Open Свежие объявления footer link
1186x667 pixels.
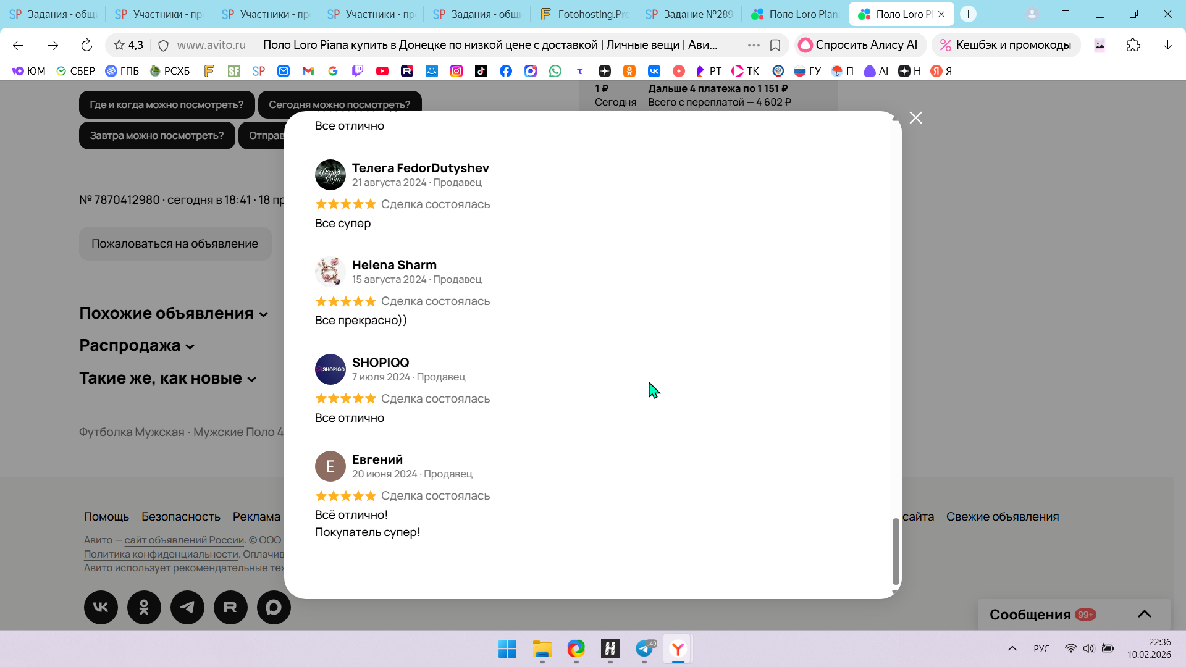coord(1002,517)
